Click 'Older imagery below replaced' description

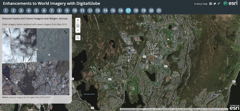coord(34,24)
